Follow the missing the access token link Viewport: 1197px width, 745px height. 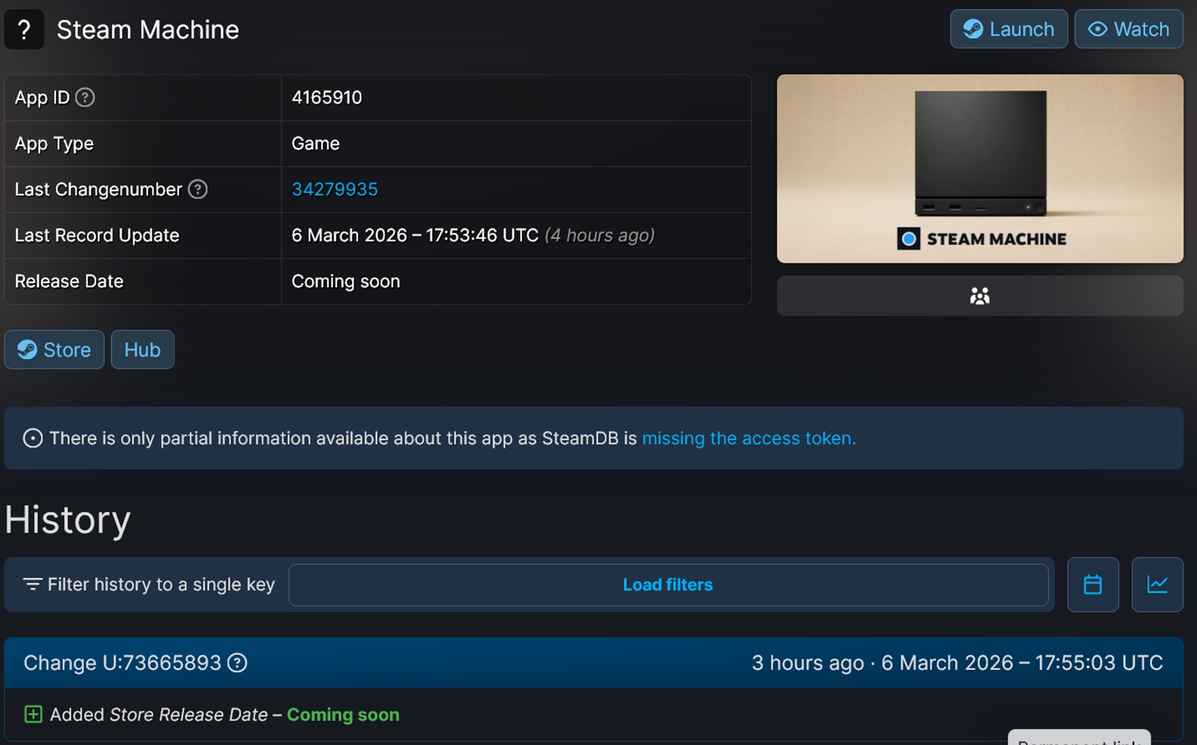[749, 438]
